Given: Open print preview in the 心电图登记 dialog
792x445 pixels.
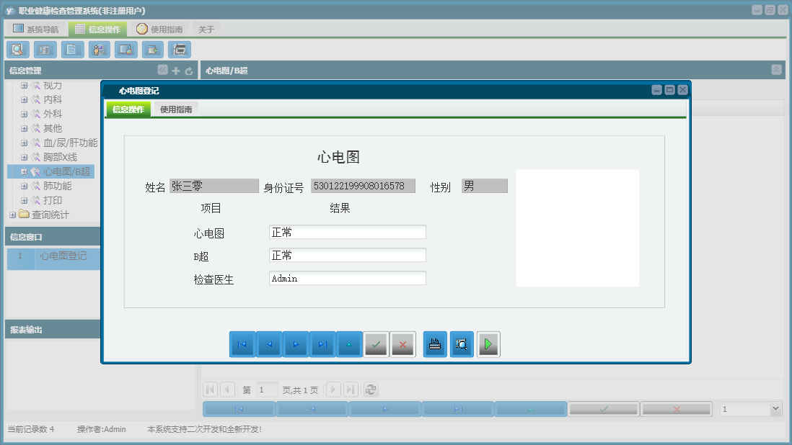Looking at the screenshot, I should (x=462, y=344).
